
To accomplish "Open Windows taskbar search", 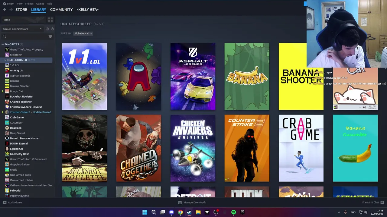I will point(154,212).
